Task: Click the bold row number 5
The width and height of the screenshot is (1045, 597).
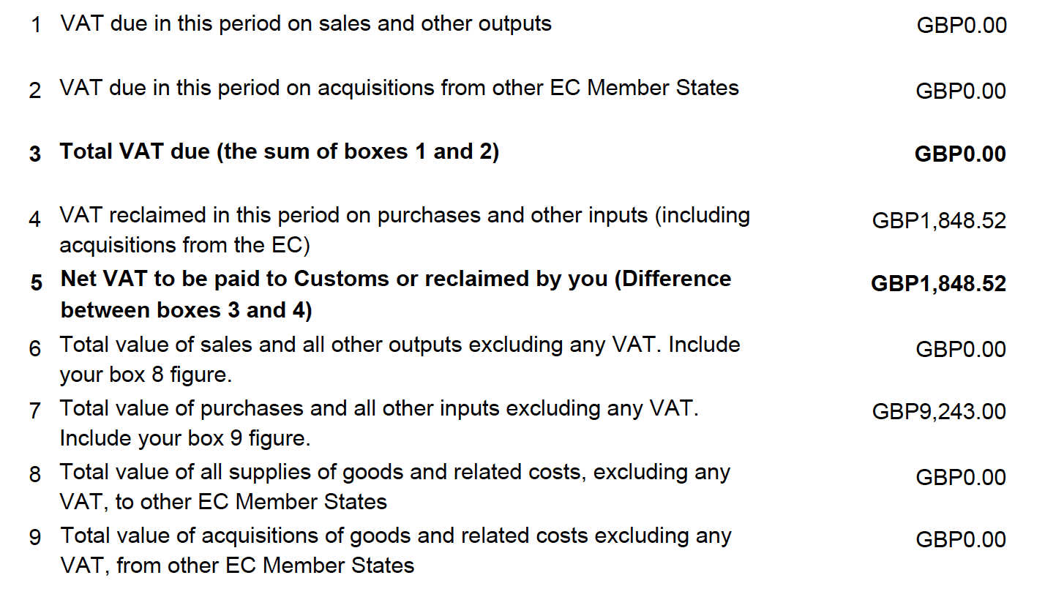Action: [37, 282]
